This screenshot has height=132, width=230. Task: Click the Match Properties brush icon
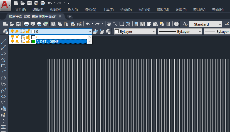pyautogui.click(x=73, y=24)
